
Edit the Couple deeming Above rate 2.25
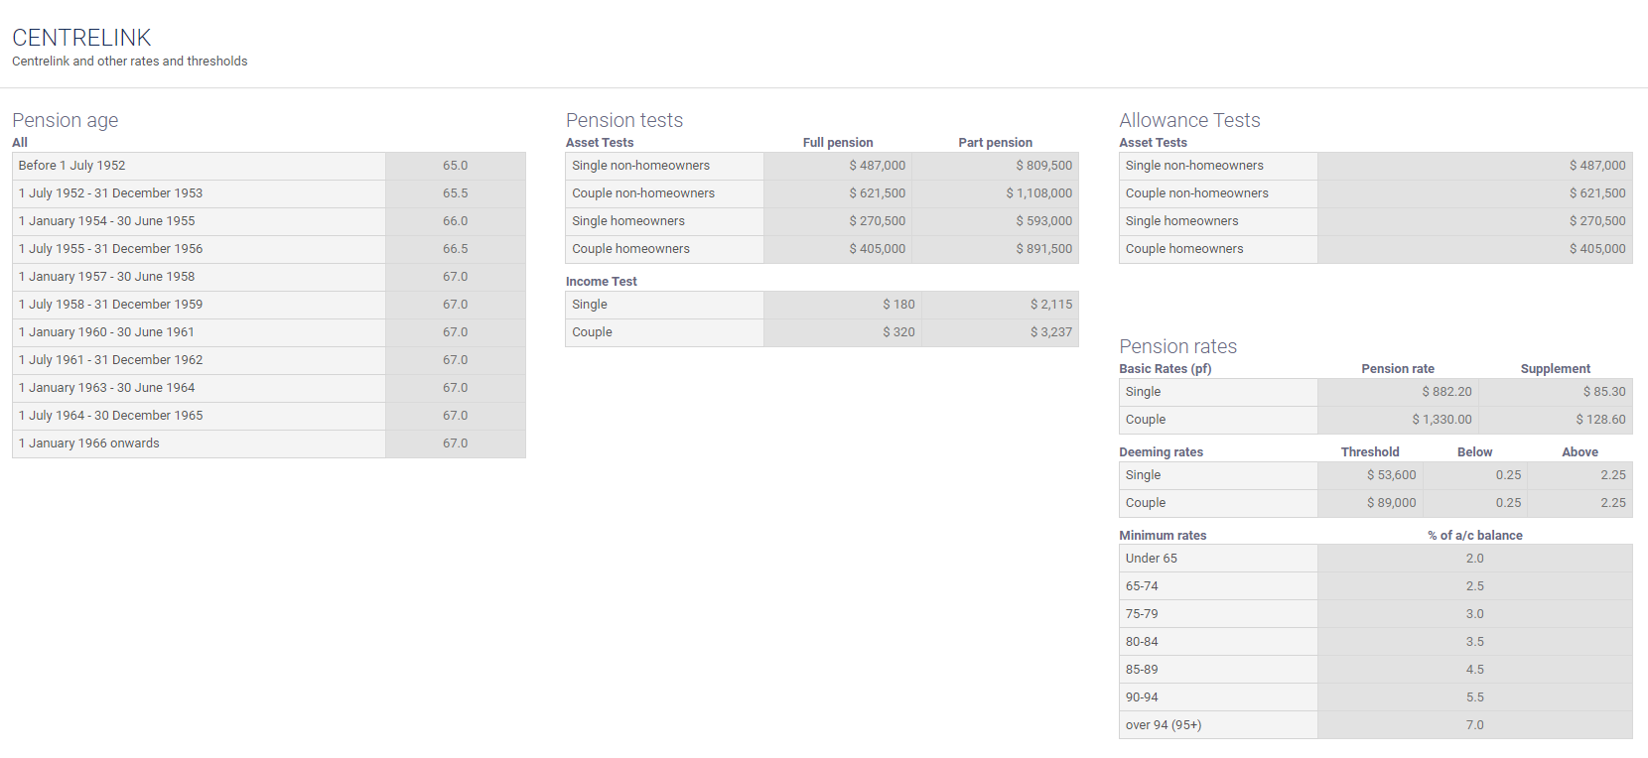(1580, 503)
